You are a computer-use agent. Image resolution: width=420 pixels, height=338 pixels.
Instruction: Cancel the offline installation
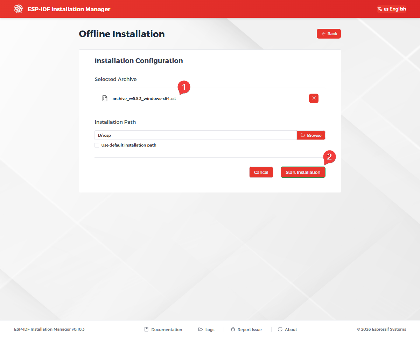click(x=261, y=172)
